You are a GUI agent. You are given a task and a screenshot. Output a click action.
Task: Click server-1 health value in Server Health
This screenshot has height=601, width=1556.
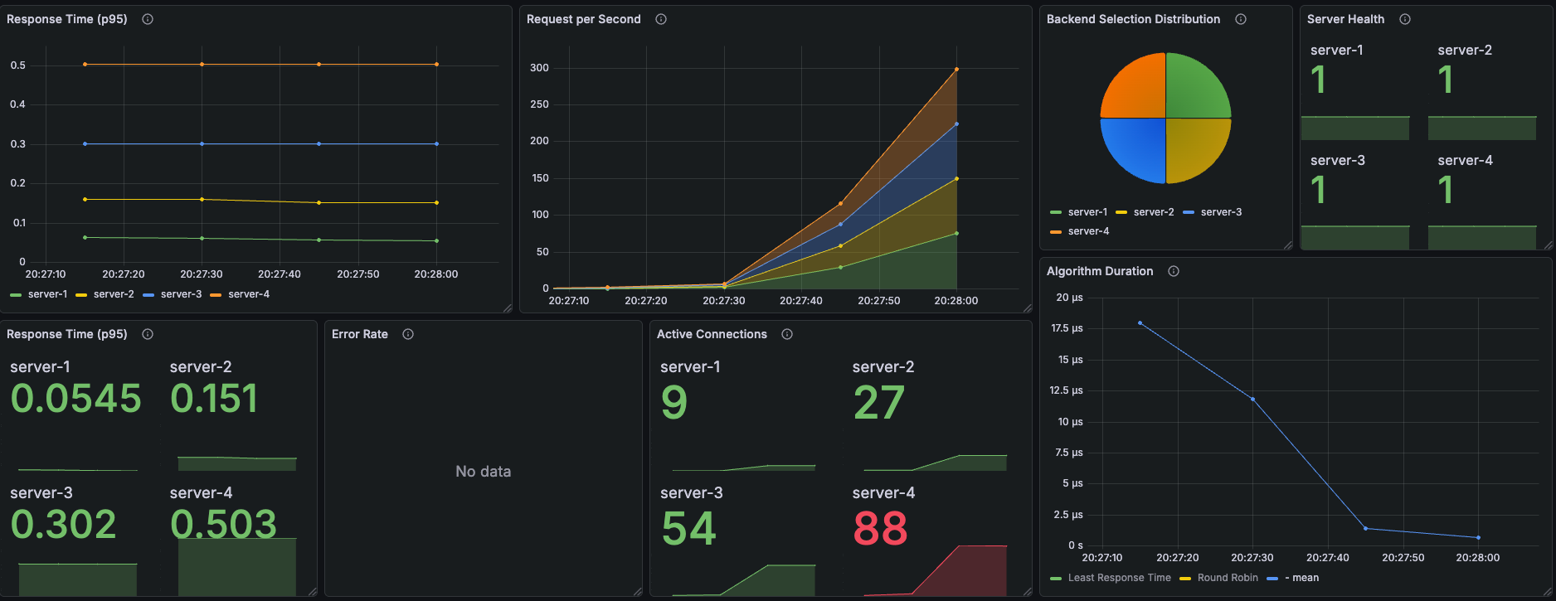(1318, 80)
